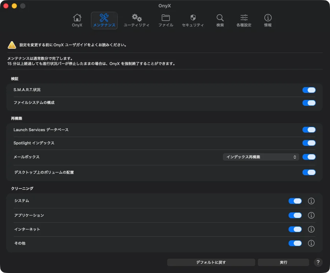Click the クリーニング section heading
Image resolution: width=330 pixels, height=273 pixels.
pyautogui.click(x=22, y=188)
